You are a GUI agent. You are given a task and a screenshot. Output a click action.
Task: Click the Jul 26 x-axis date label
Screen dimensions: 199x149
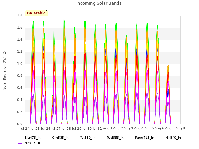pos(45,129)
